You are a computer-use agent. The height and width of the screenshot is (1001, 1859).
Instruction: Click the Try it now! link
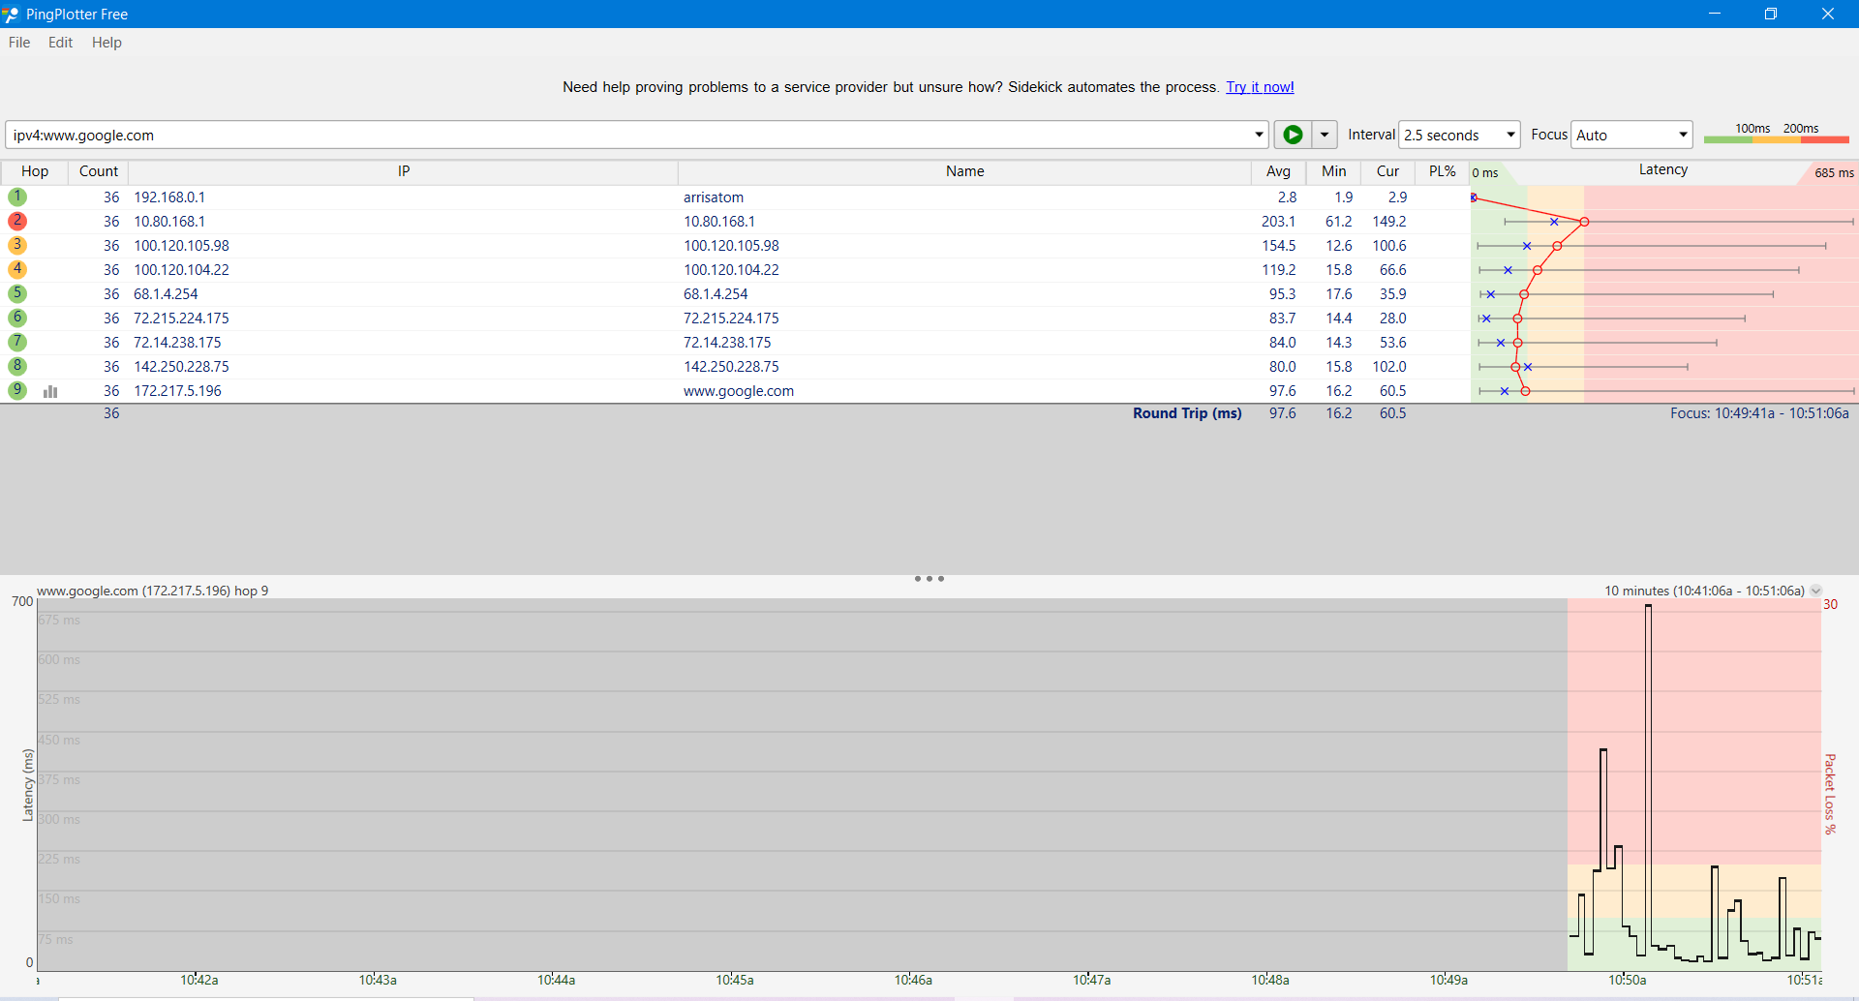pyautogui.click(x=1260, y=87)
